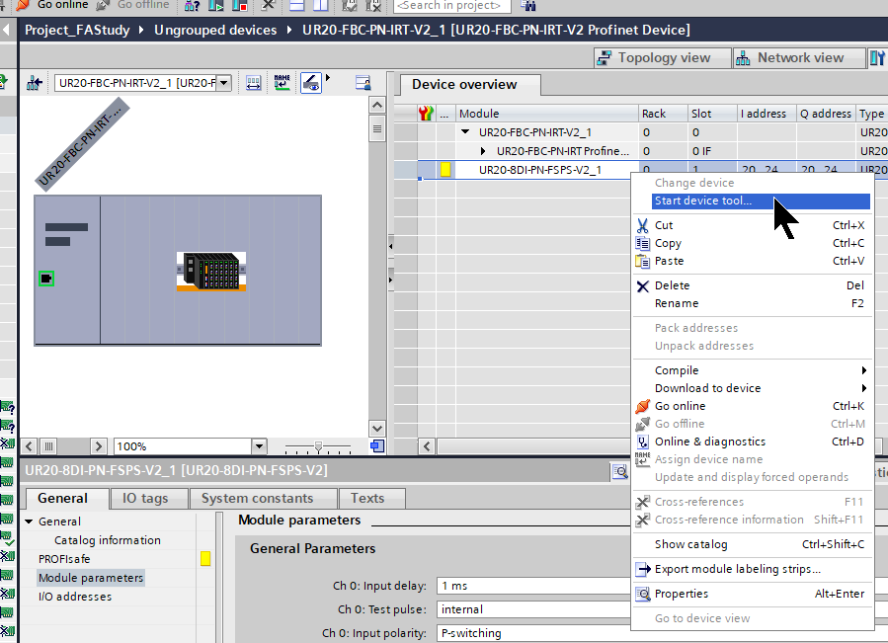Select PROFIsafe in properties tree
888x643 pixels.
pos(64,559)
